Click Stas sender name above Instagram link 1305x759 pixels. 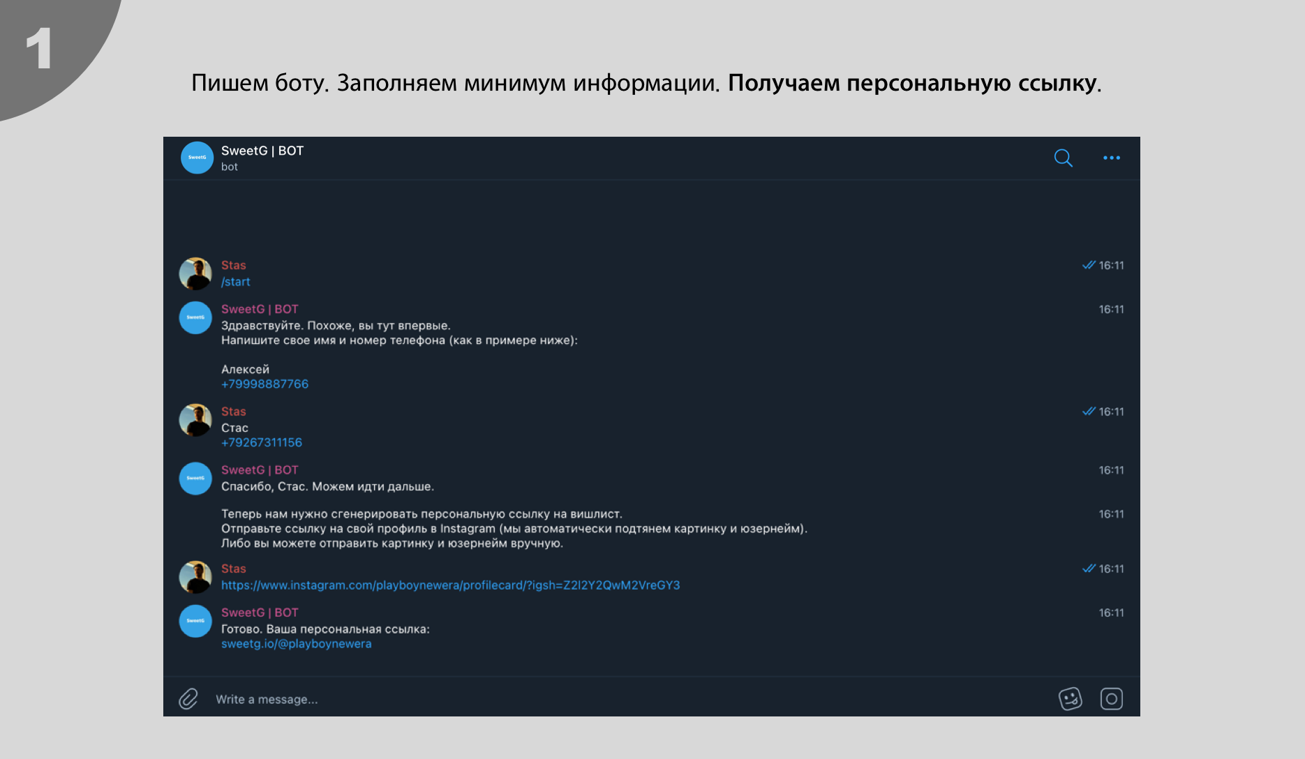(x=234, y=569)
